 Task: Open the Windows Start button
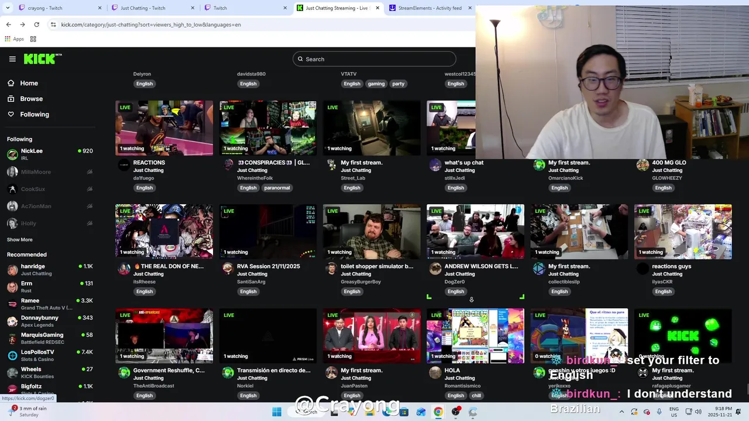[277, 412]
